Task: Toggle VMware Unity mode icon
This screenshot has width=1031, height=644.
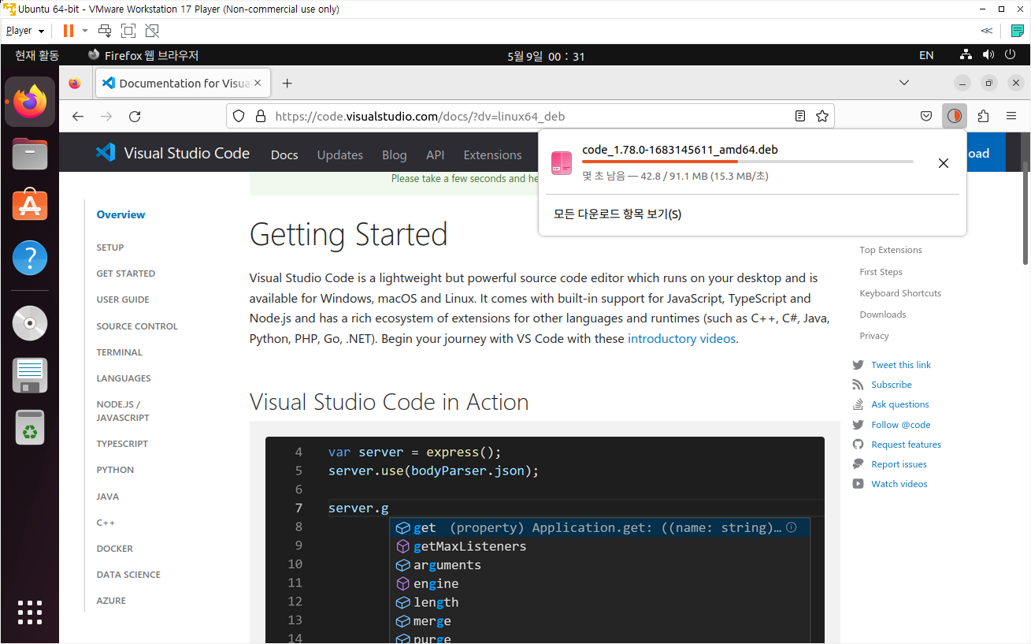Action: point(152,31)
